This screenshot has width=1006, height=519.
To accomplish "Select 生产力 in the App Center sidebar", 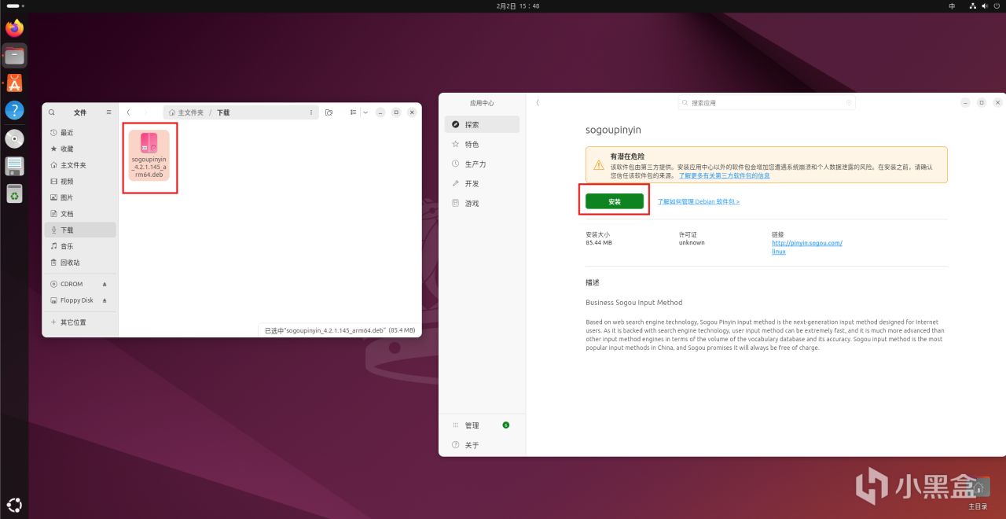I will (482, 164).
